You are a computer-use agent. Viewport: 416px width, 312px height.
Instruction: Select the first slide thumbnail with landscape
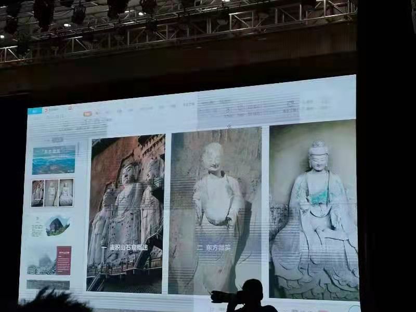[54, 160]
